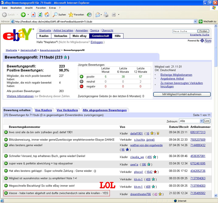218x203 pixels.
Task: Click the IE Stop loading icon
Action: pyautogui.click(x=33, y=15)
